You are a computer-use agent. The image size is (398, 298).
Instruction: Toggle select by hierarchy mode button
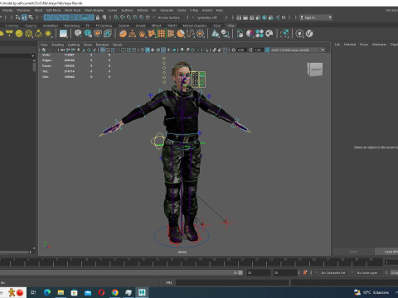[x=17, y=17]
